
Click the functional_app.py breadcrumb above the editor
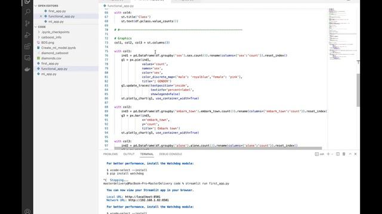121,6
